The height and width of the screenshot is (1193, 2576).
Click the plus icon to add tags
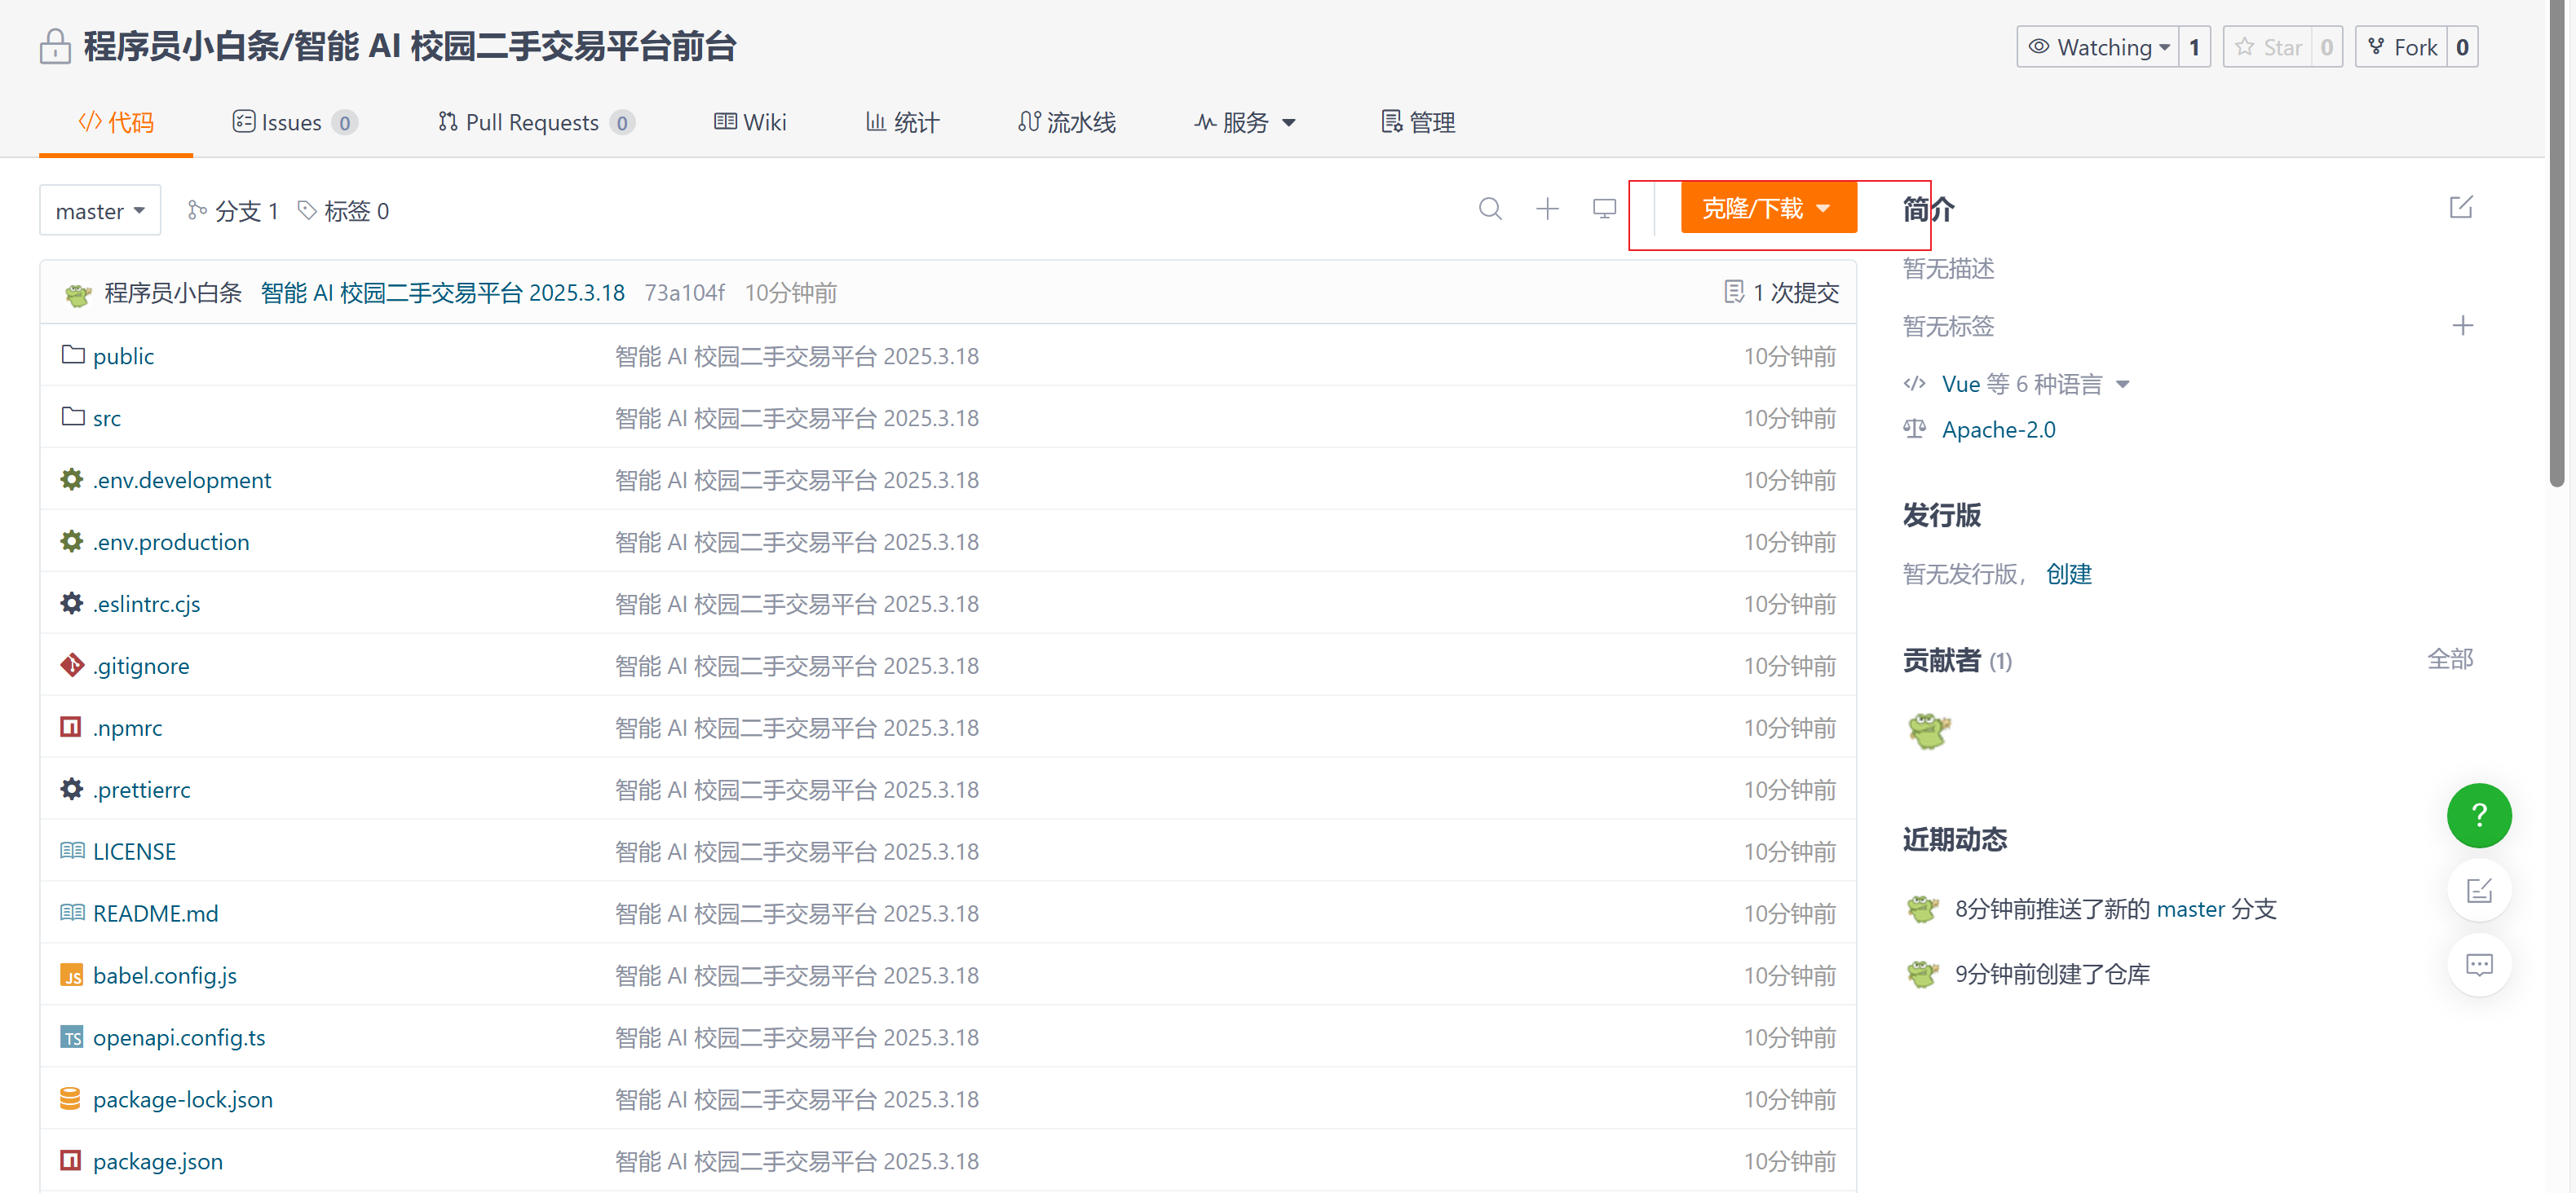pos(2462,326)
